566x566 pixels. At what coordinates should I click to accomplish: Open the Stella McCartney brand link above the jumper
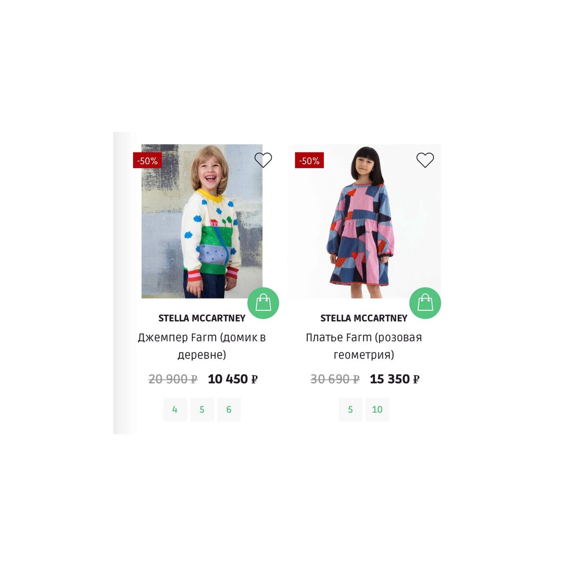pos(202,318)
